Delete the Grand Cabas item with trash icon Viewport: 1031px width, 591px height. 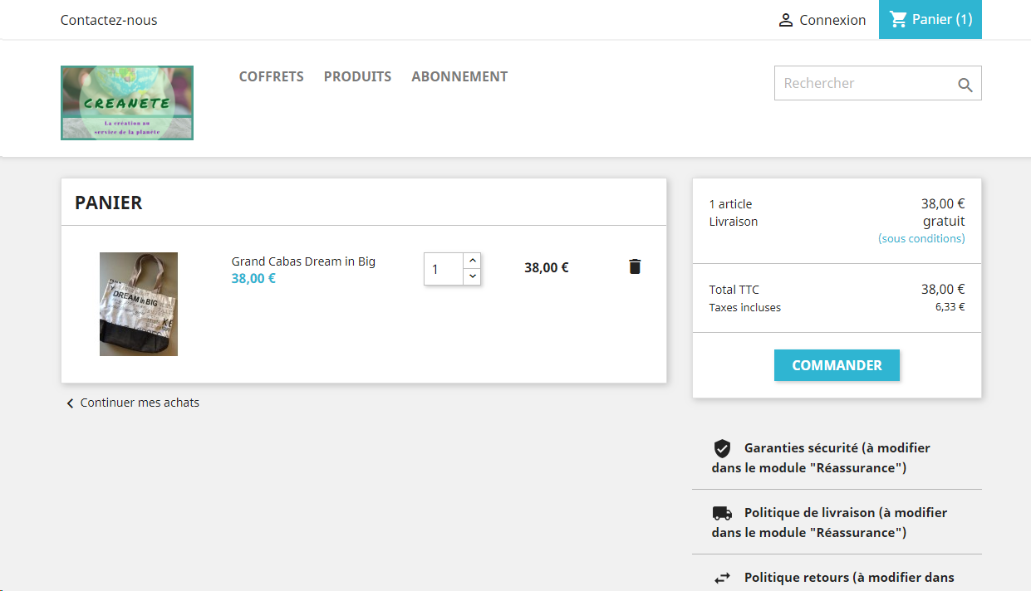click(635, 266)
